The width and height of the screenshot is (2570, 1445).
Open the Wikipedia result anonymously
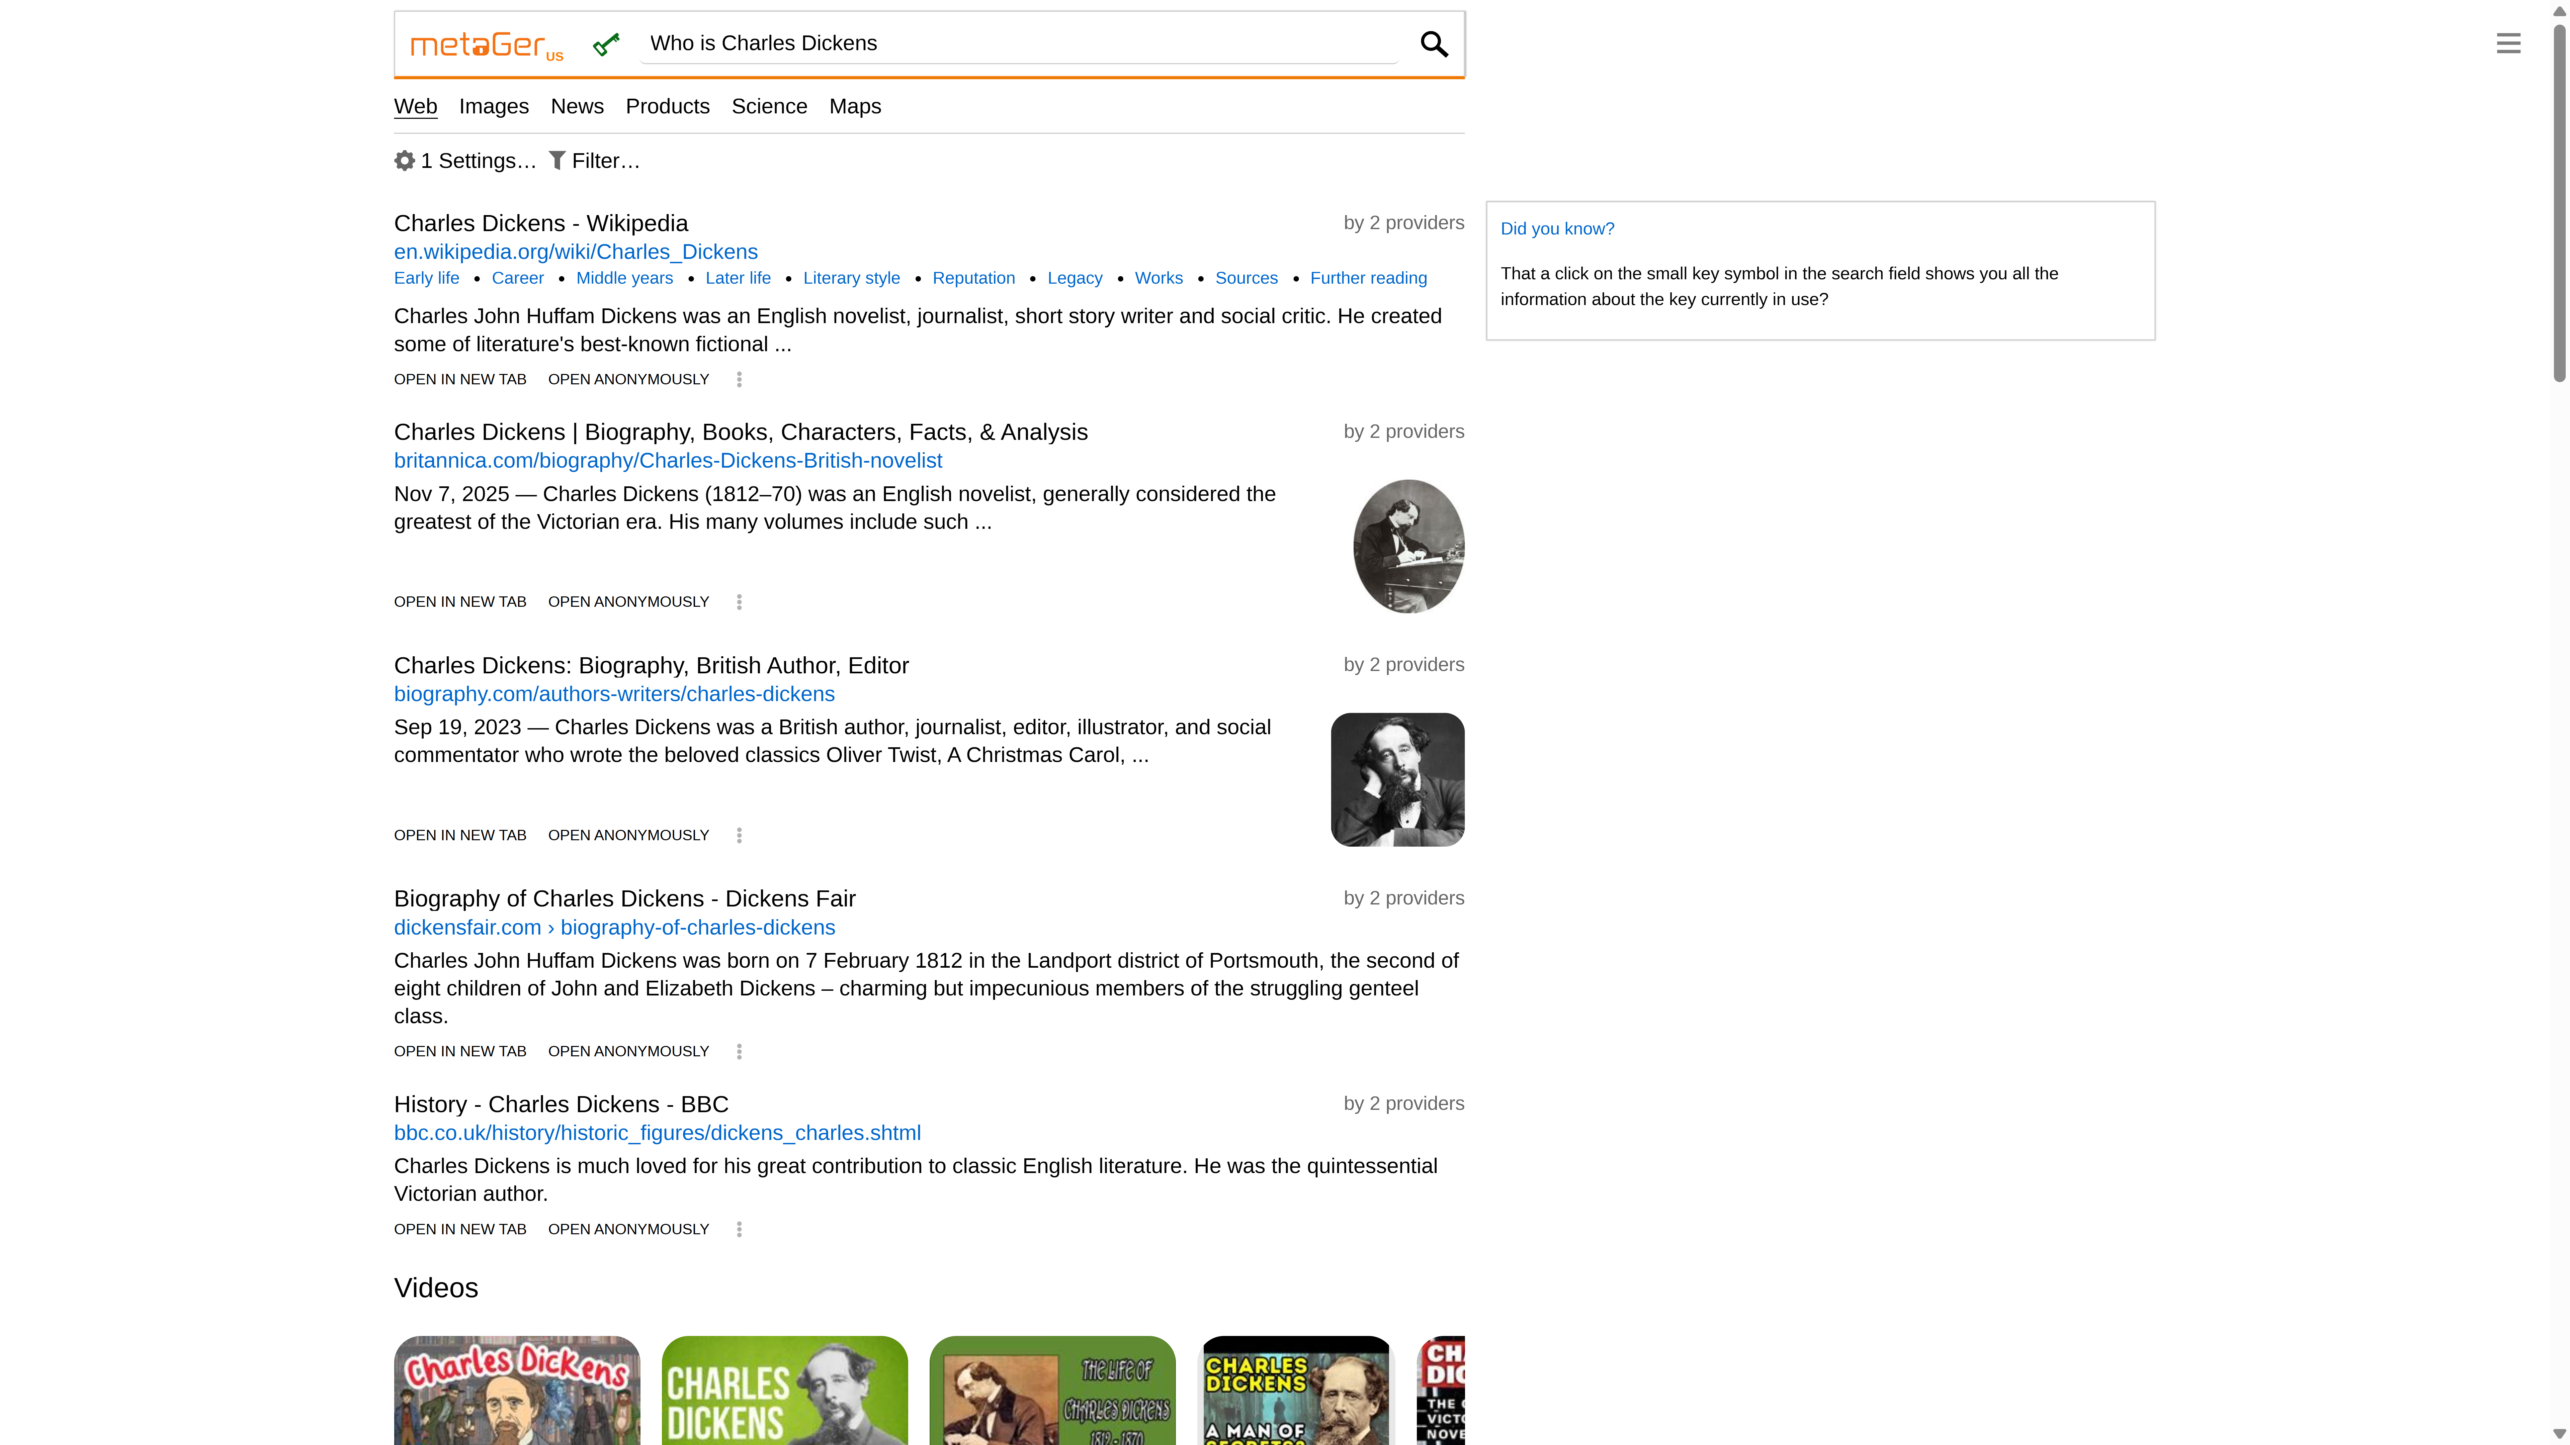click(x=628, y=379)
